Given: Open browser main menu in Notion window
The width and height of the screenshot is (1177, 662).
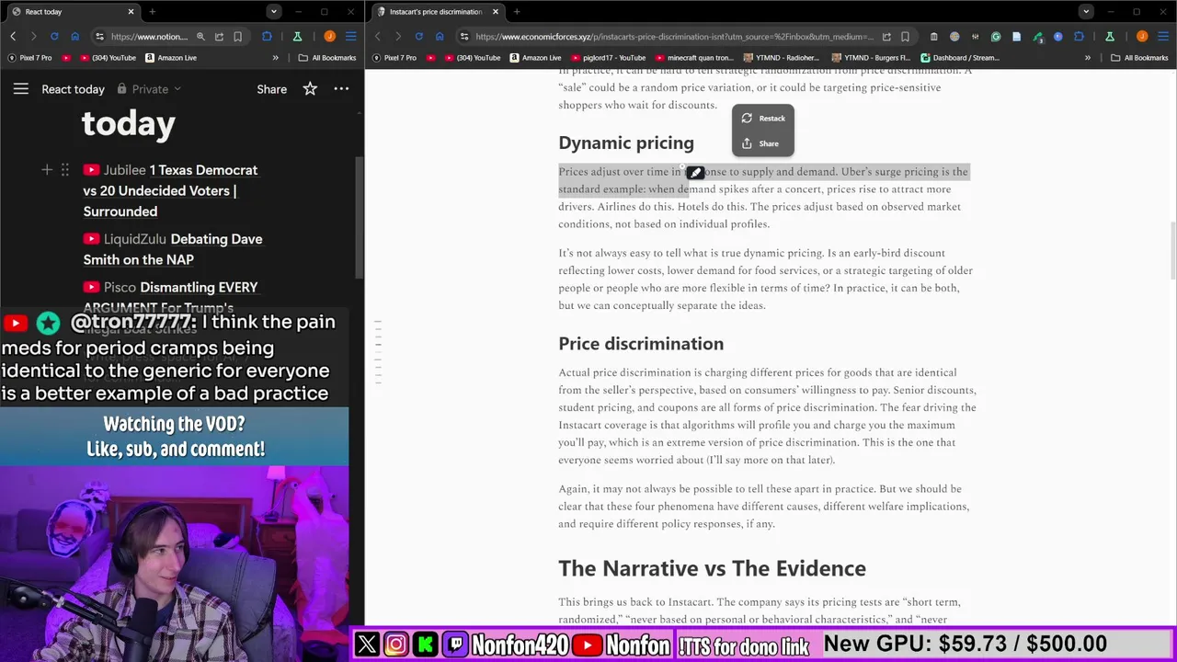Looking at the screenshot, I should [x=350, y=37].
